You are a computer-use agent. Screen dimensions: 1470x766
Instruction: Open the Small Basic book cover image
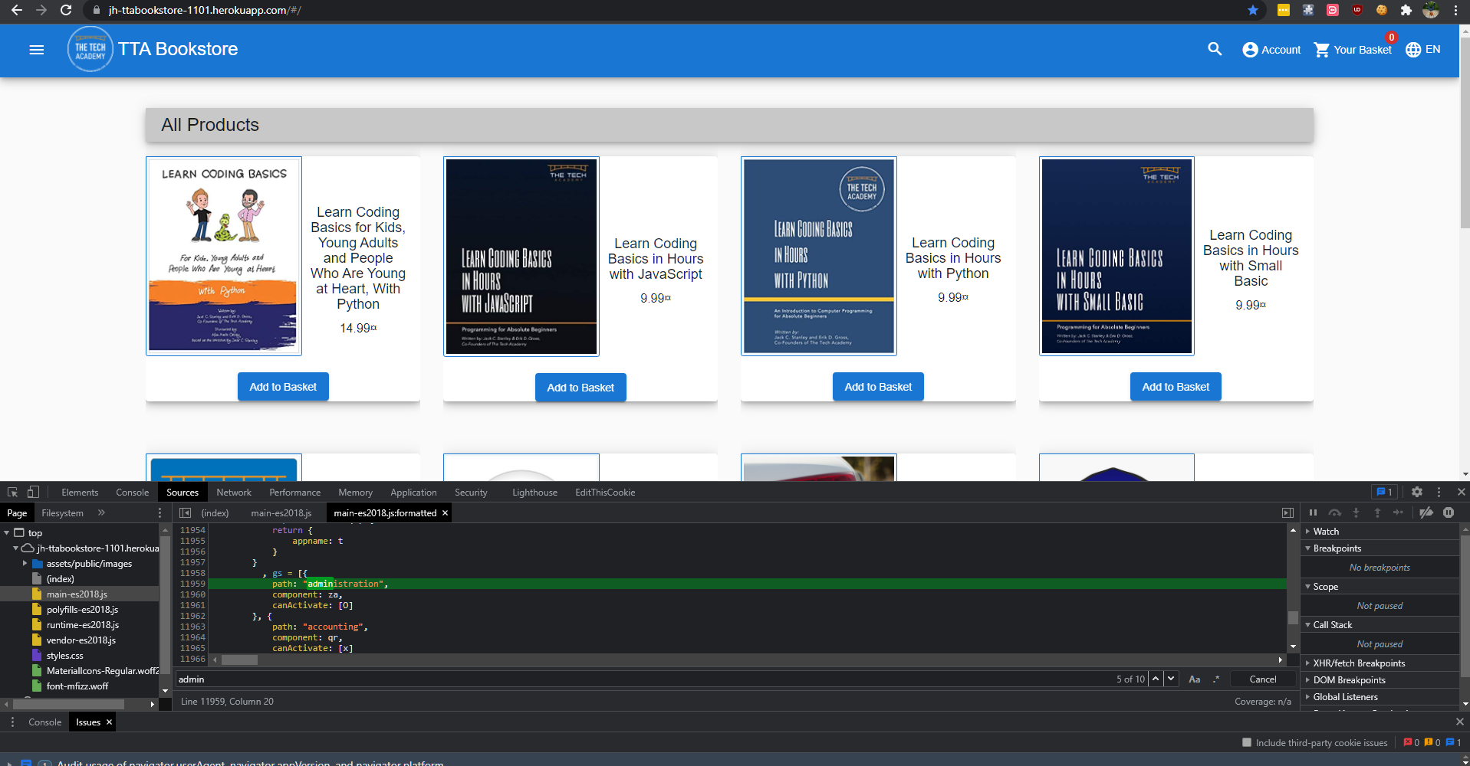1116,256
